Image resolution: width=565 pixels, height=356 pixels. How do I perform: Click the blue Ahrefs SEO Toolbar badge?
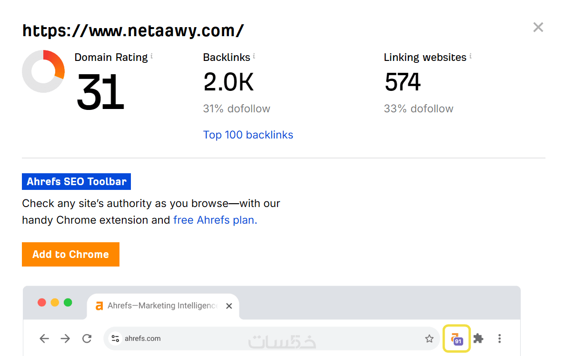[x=76, y=182]
